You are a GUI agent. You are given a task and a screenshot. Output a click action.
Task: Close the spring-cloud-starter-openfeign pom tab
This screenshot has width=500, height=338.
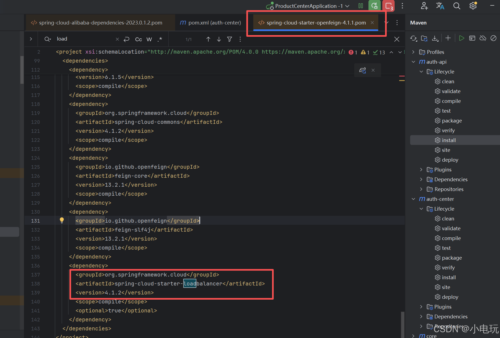[372, 23]
